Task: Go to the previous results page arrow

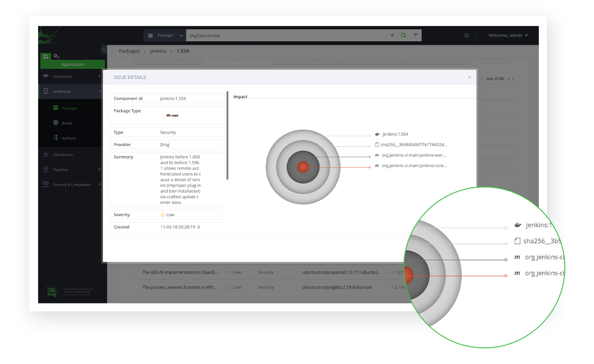Action: click(508, 79)
